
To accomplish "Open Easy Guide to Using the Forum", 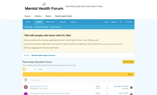I will pos(111,44).
